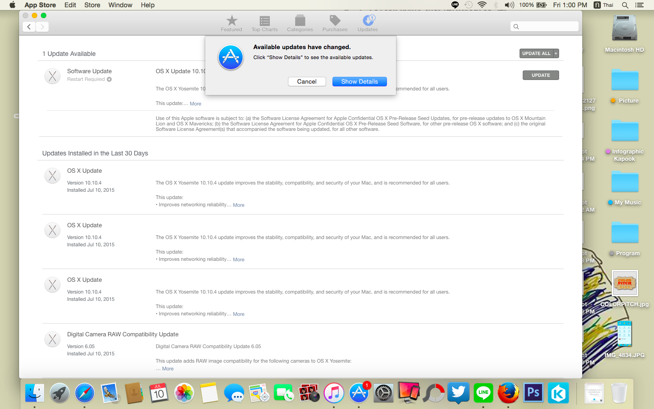This screenshot has width=654, height=409.
Task: Open Photo Booth from the Dock
Action: click(309, 393)
